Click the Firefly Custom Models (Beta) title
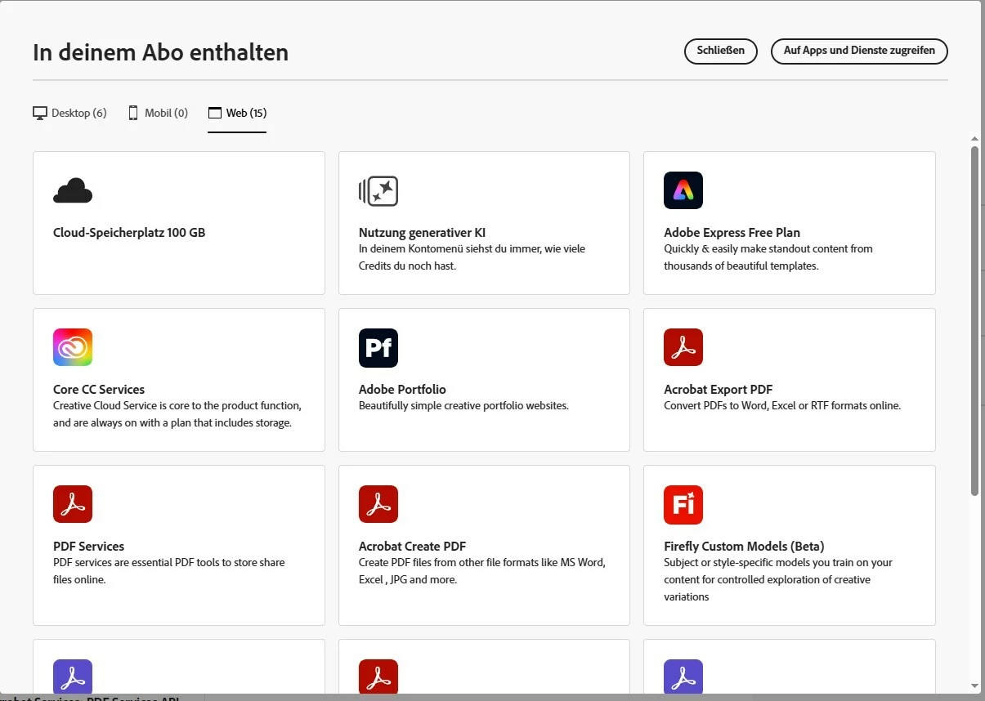985x701 pixels. pyautogui.click(x=744, y=547)
